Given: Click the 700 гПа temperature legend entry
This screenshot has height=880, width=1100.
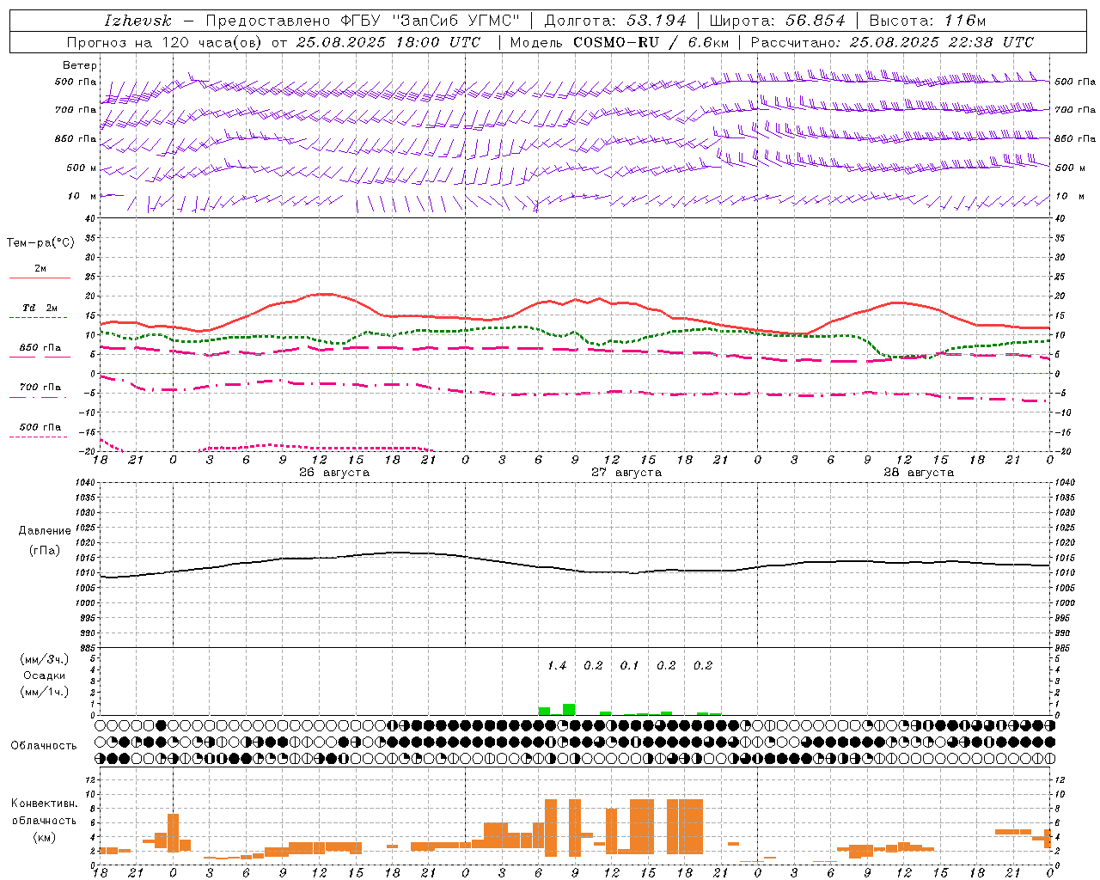Looking at the screenshot, I should (40, 388).
